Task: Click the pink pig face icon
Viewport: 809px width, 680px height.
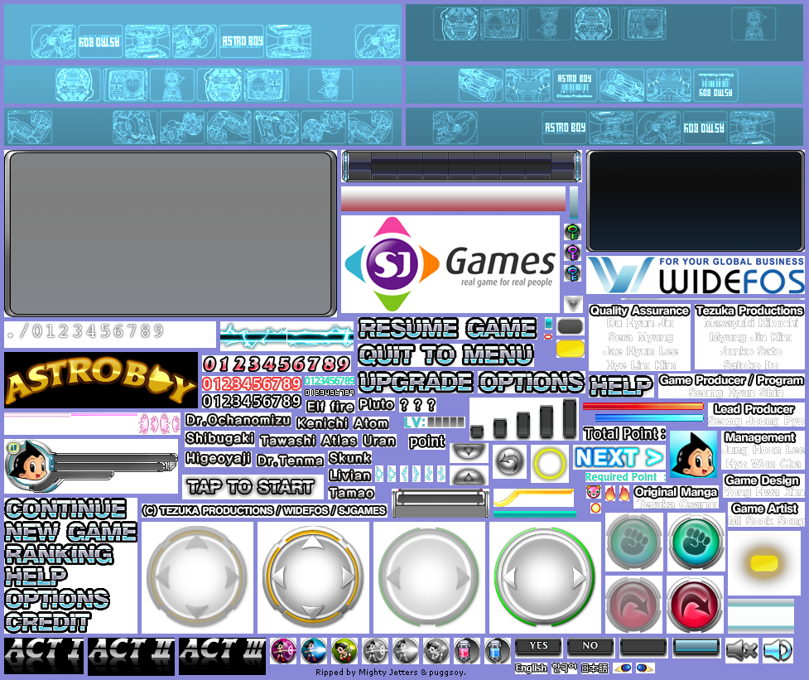Action: coord(594,492)
